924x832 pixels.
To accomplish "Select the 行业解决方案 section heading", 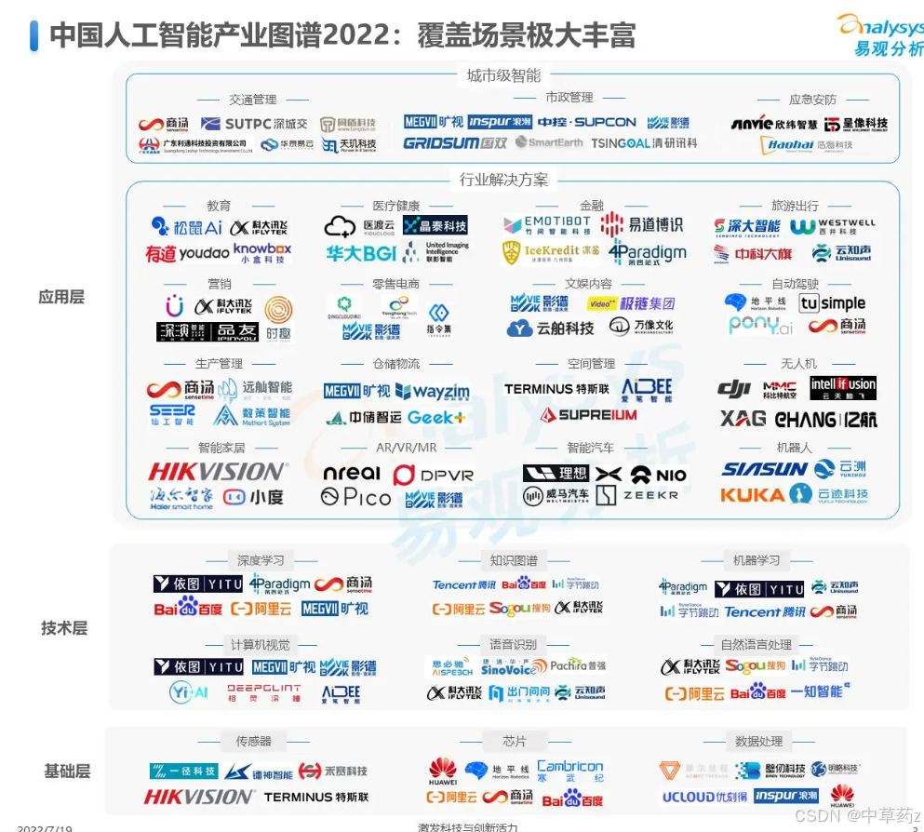I will pos(503,180).
